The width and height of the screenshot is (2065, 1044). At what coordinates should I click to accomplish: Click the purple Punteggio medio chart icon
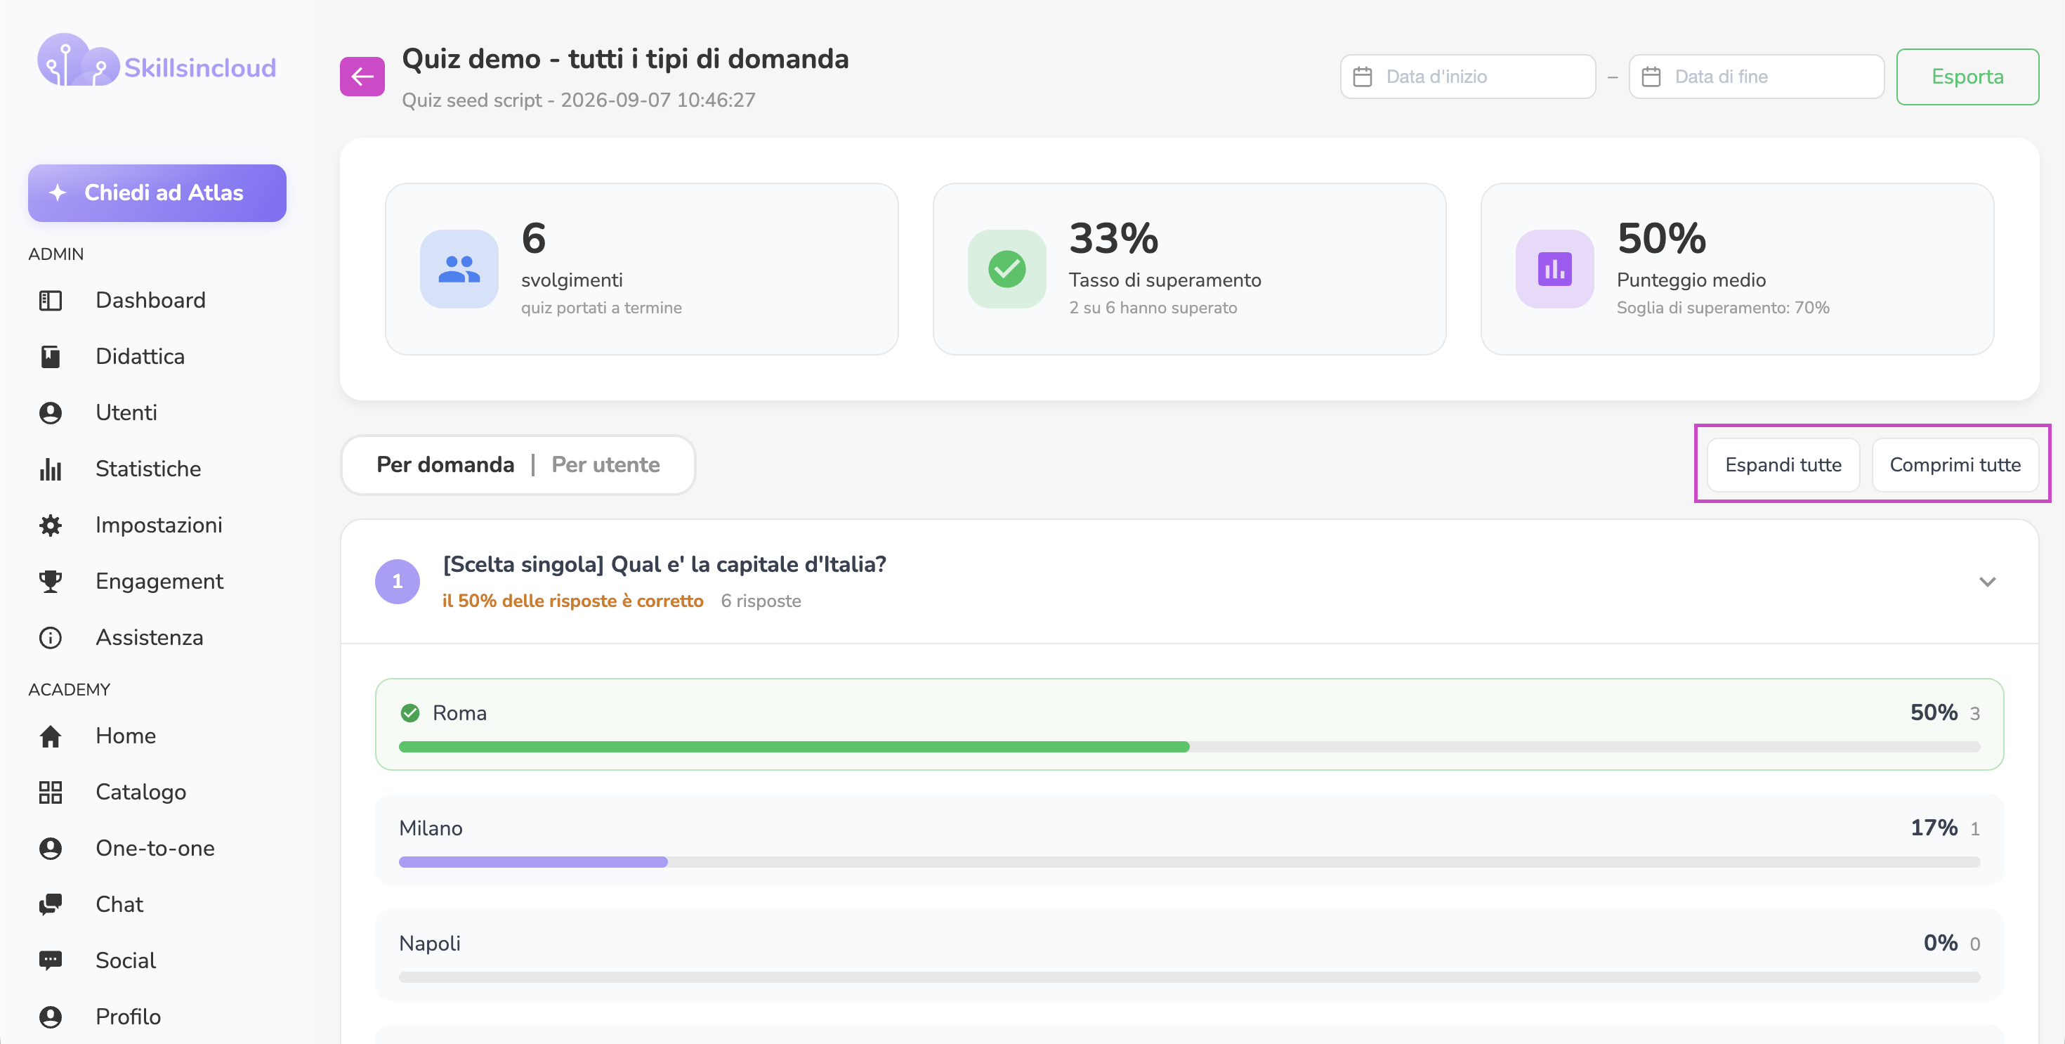coord(1554,268)
